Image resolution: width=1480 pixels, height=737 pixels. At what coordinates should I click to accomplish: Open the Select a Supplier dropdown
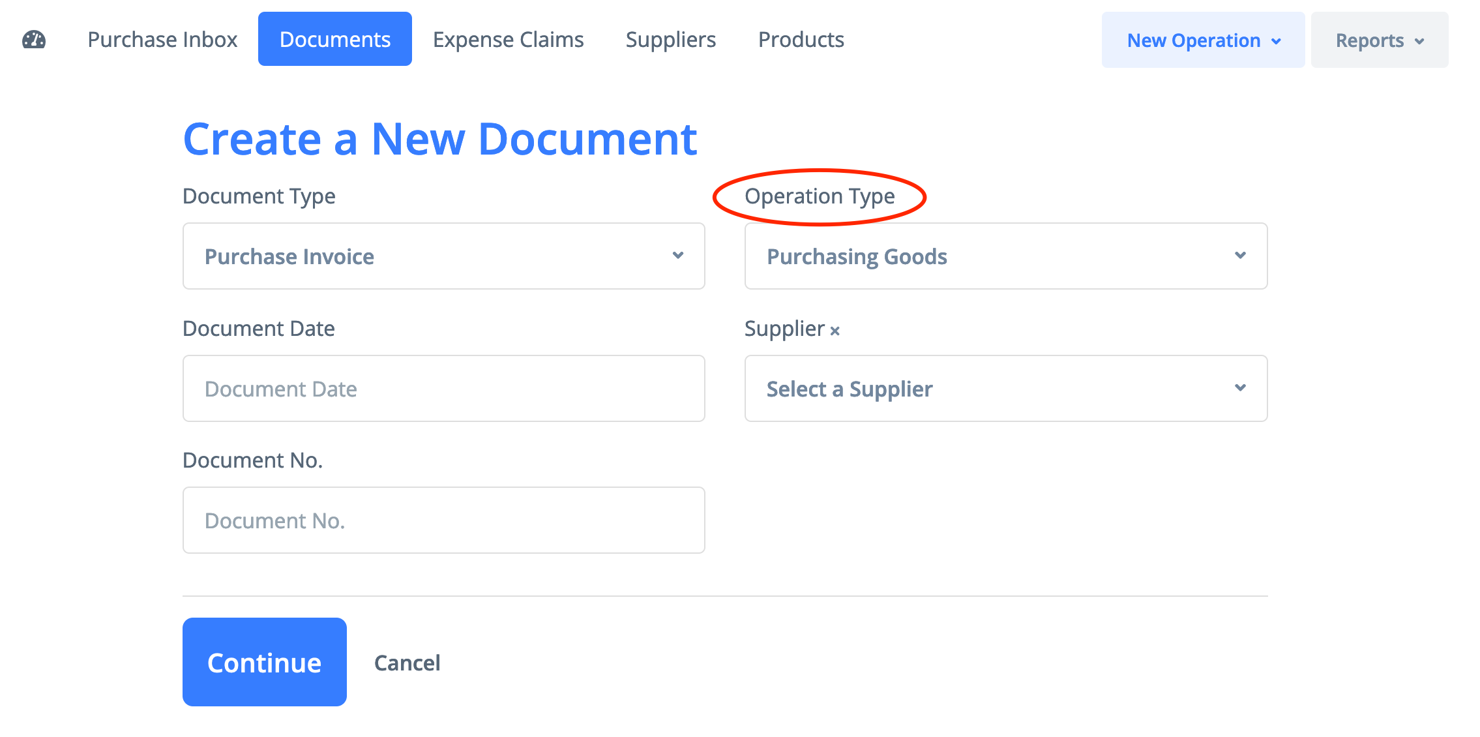(x=1005, y=389)
